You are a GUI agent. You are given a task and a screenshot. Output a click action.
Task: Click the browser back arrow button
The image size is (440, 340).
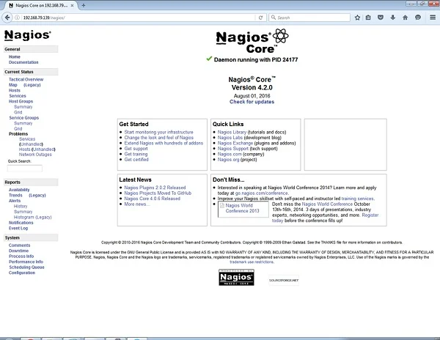(7, 18)
